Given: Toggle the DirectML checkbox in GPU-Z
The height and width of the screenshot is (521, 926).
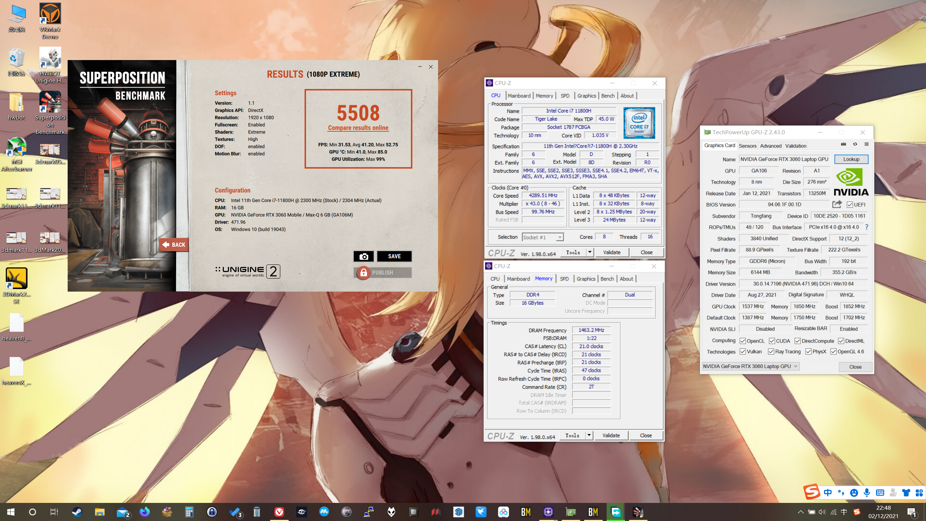Looking at the screenshot, I should pyautogui.click(x=841, y=341).
